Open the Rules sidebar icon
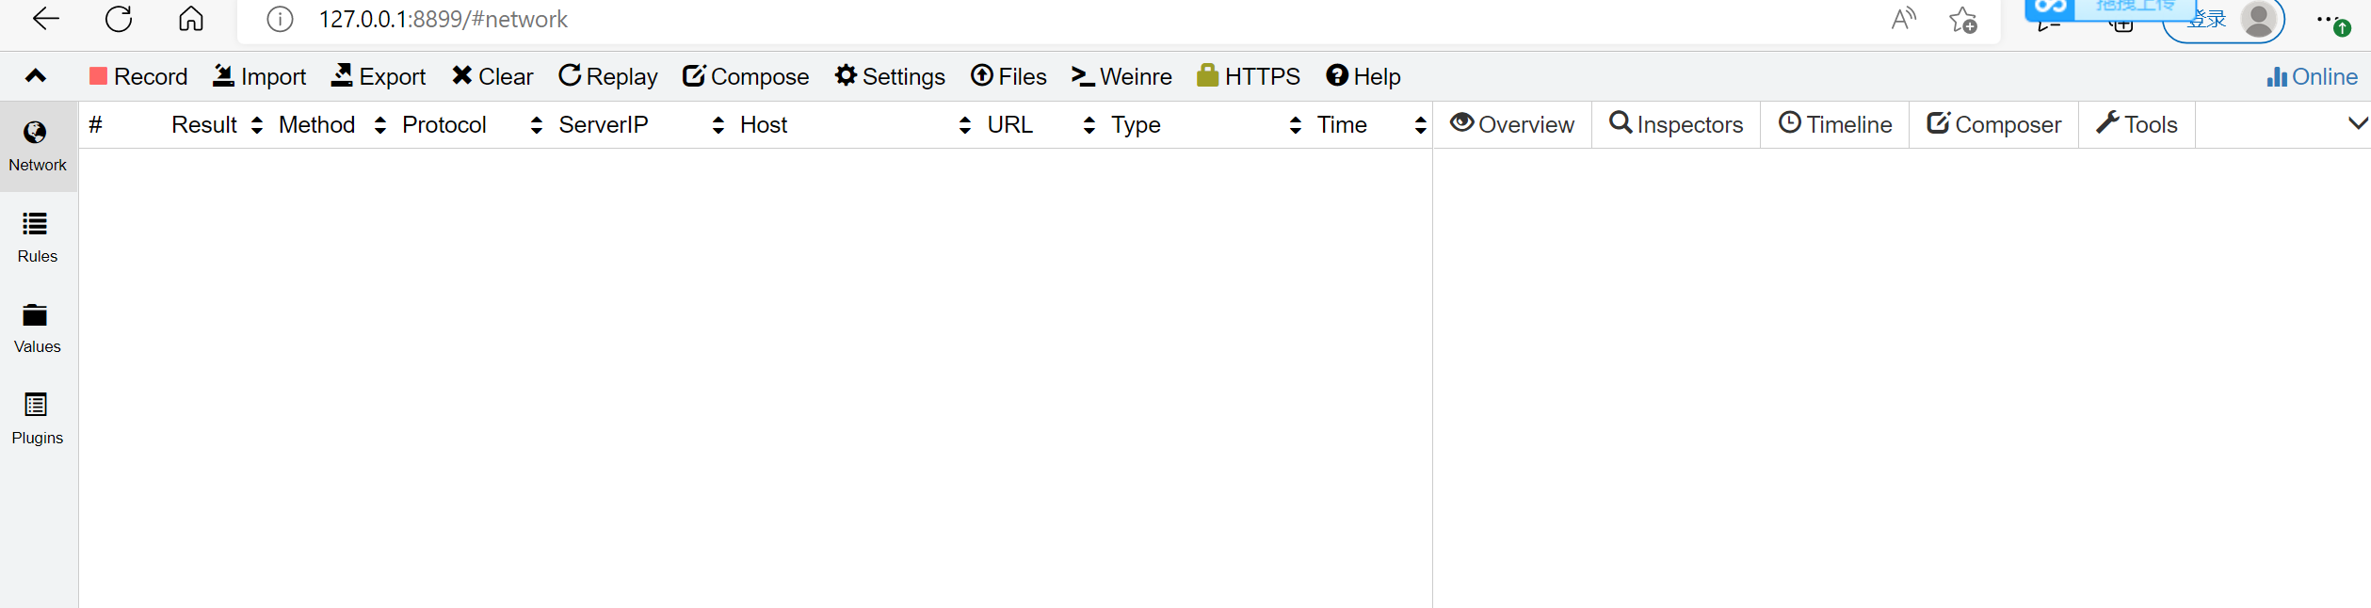Image resolution: width=2371 pixels, height=608 pixels. pos(36,224)
